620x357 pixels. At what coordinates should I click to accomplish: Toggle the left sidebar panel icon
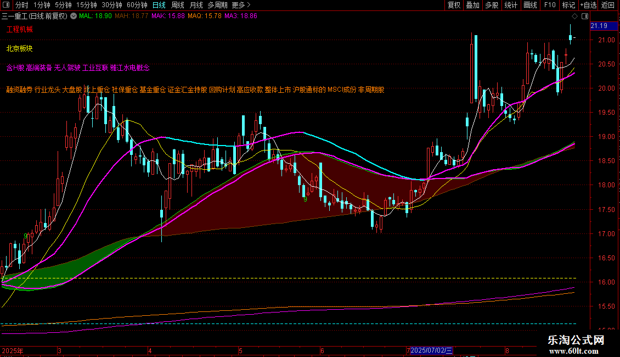click(6, 5)
